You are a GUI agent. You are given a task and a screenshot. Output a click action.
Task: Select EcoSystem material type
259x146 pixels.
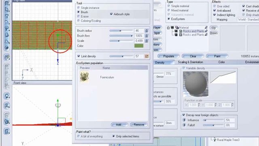coord(169,19)
